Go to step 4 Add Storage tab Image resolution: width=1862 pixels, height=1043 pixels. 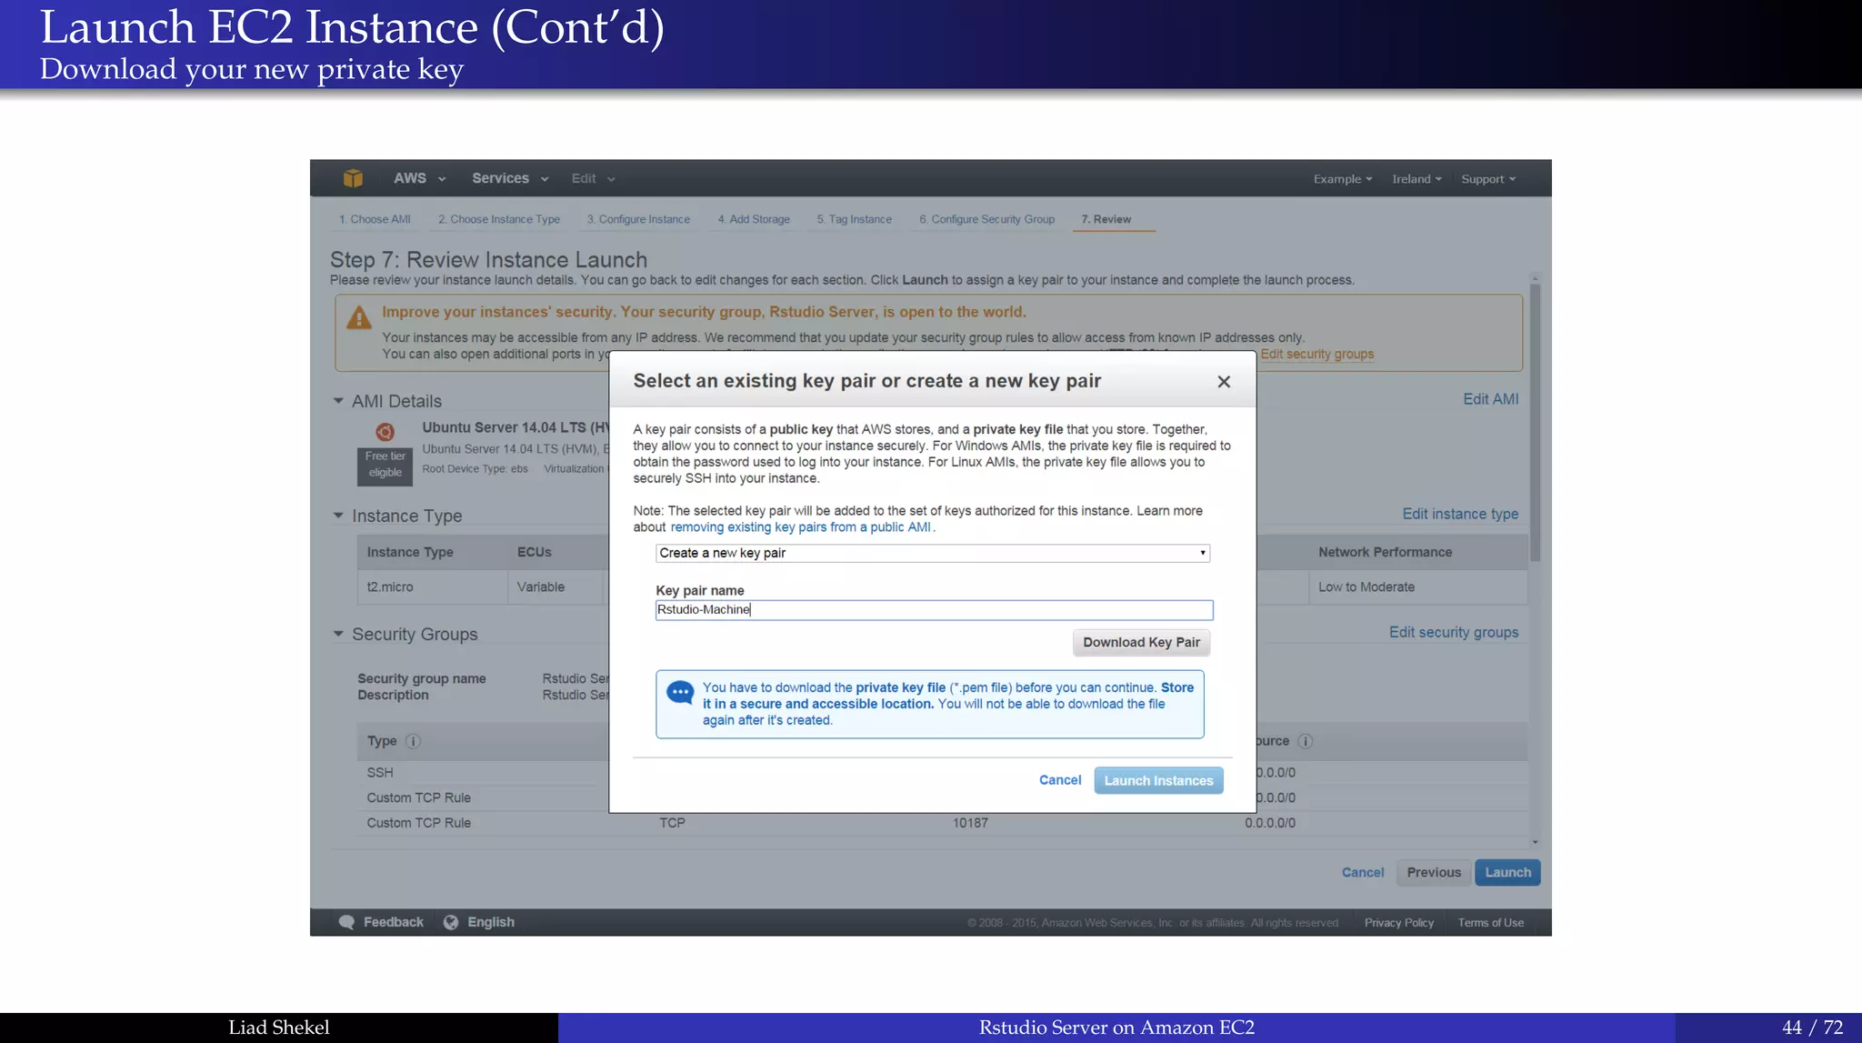pos(754,219)
